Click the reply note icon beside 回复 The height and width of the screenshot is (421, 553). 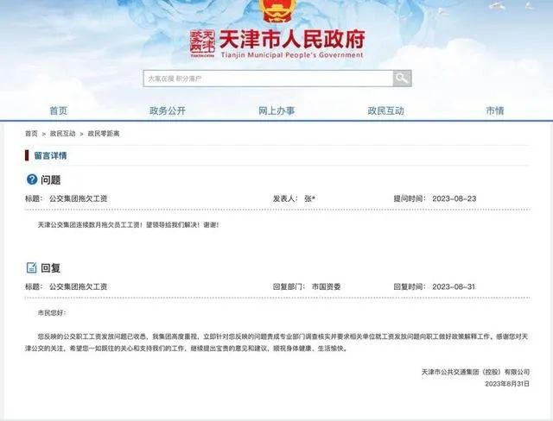32,267
